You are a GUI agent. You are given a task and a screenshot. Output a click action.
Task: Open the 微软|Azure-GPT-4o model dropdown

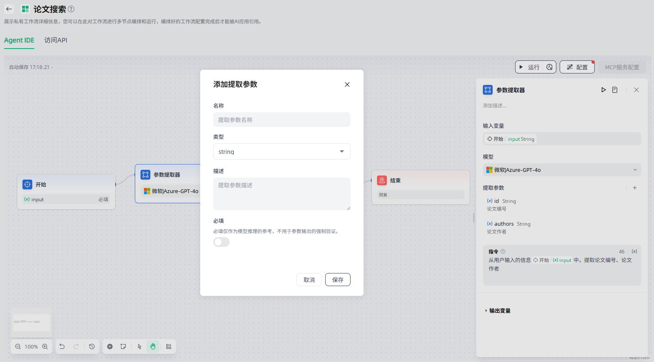562,170
